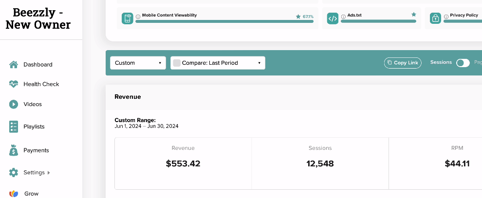Click the Ads.txt code icon
The width and height of the screenshot is (482, 198).
click(x=333, y=18)
